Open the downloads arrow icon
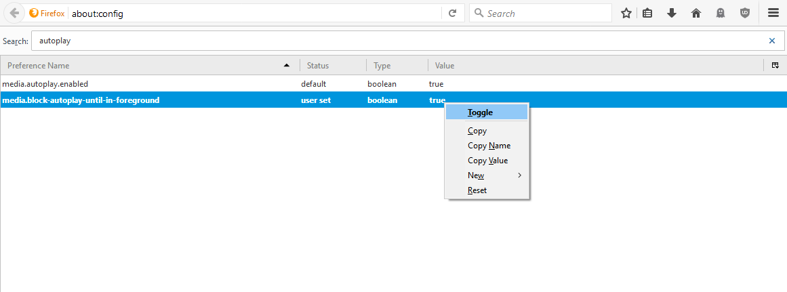 (672, 14)
